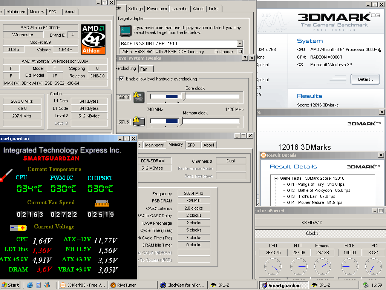386x290 pixels.
Task: Click the CPU clock gauge dial in ClockGen
Action: click(x=273, y=266)
